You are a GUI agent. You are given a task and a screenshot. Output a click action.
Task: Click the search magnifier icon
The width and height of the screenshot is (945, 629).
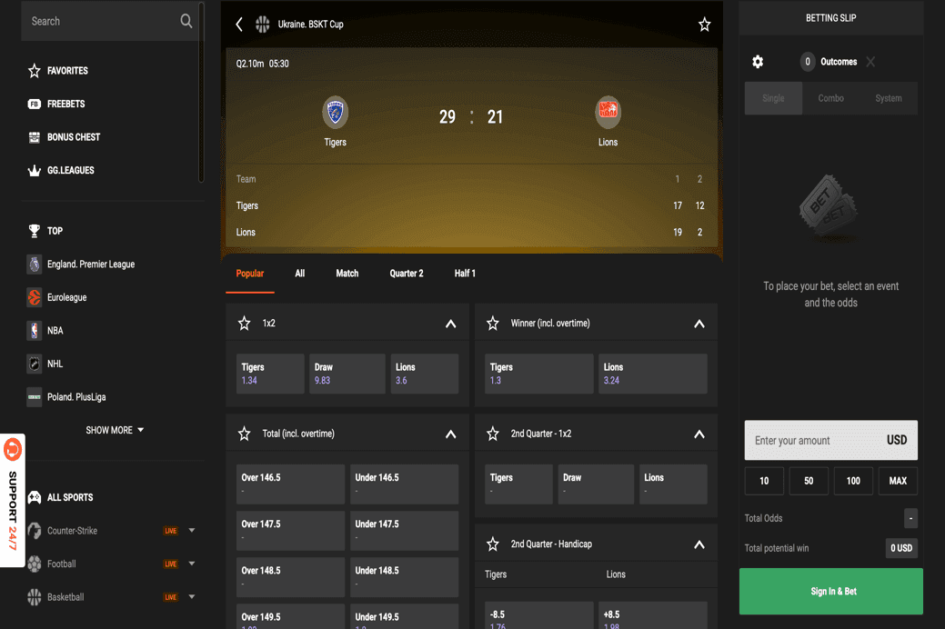(x=186, y=21)
